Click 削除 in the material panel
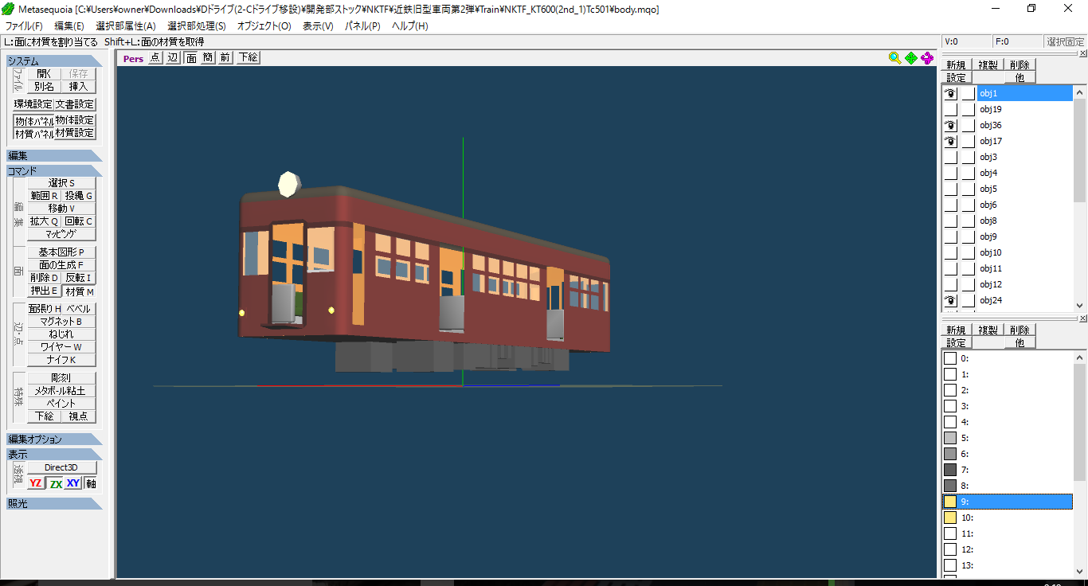This screenshot has height=586, width=1088. point(1020,330)
